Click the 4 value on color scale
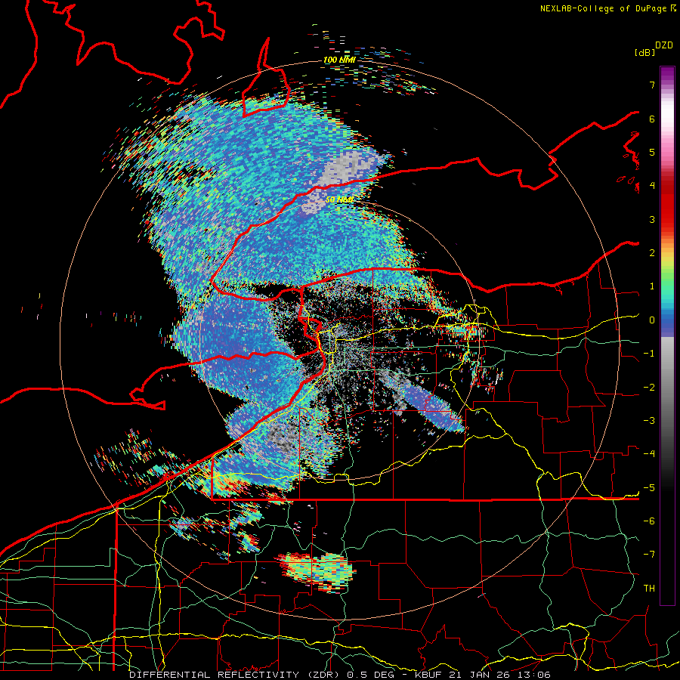Screen dimensions: 680x680 point(652,186)
